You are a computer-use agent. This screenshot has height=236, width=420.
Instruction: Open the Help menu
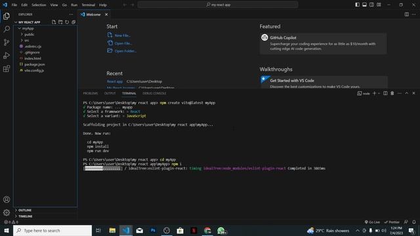coord(103,5)
